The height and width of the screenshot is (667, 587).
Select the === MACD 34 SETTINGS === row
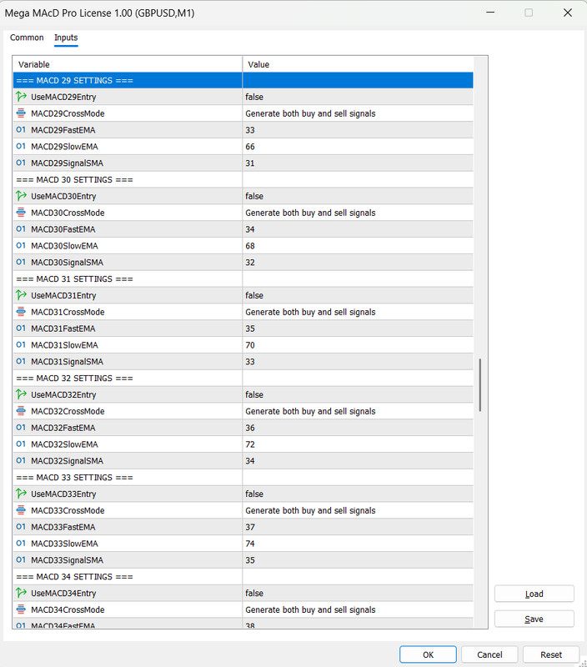tap(243, 576)
